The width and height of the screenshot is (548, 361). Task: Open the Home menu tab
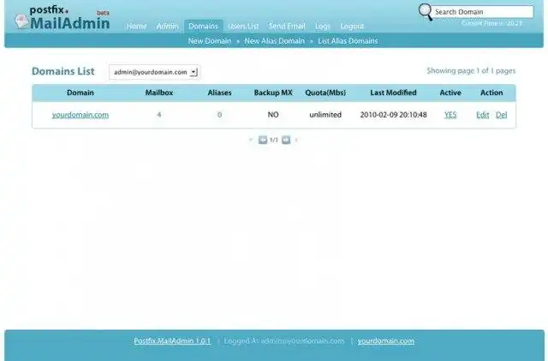pyautogui.click(x=136, y=27)
